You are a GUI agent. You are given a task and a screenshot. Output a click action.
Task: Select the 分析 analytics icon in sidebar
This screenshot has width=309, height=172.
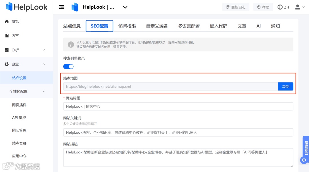7,50
